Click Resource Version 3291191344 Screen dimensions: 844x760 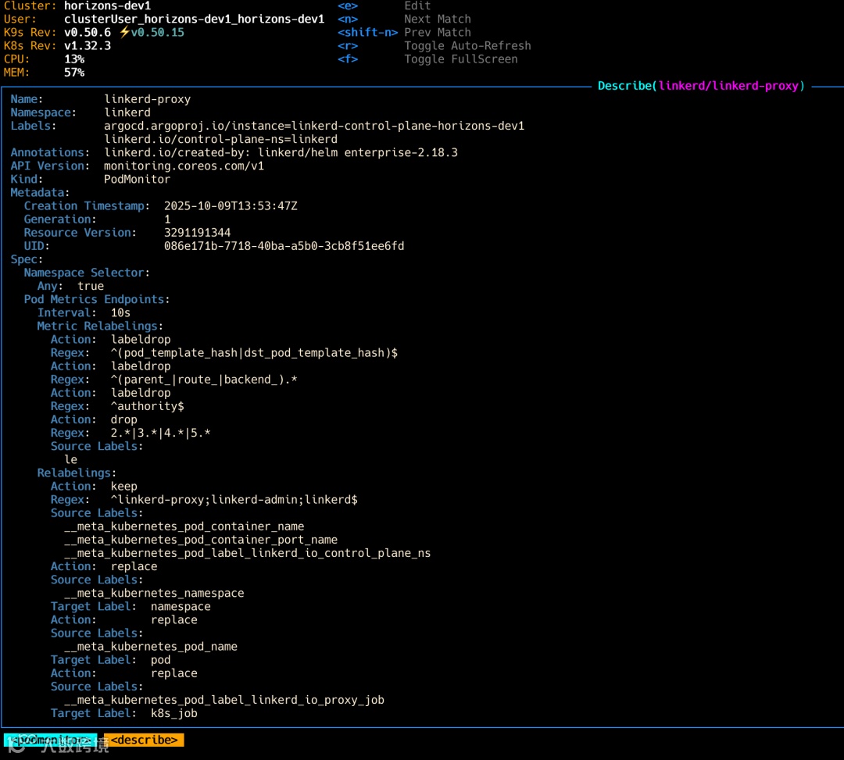click(x=198, y=233)
